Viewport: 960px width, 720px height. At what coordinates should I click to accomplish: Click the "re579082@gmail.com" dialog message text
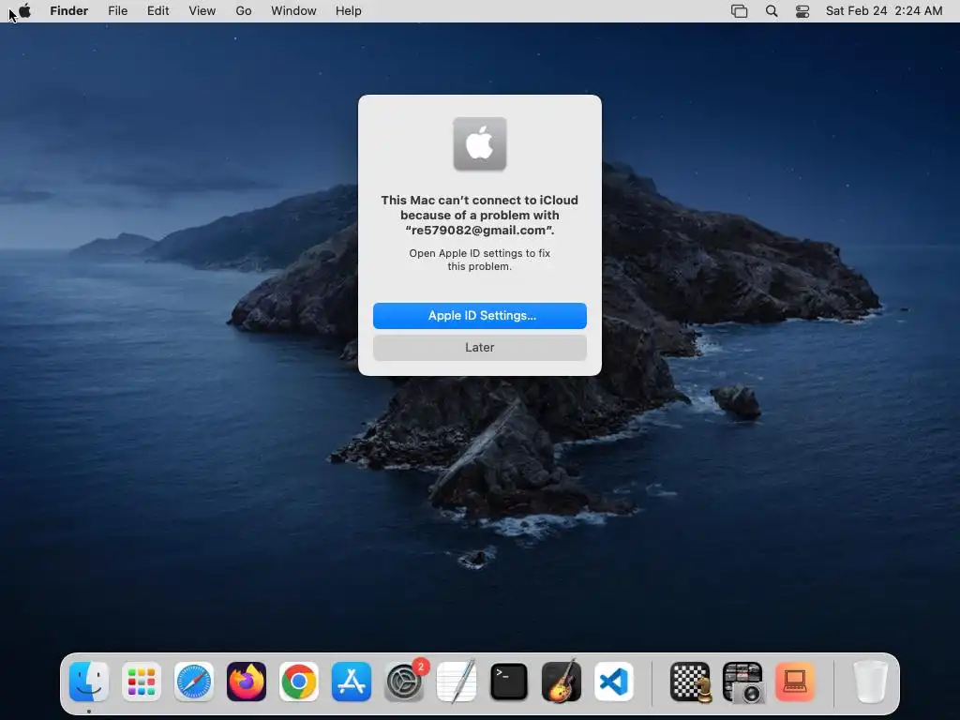coord(480,231)
